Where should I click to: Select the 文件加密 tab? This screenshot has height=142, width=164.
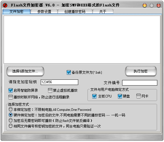click(17, 11)
